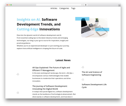Click image placeholder beside All Ops article
This screenshot has width=126, height=106.
pyautogui.click(x=18, y=74)
